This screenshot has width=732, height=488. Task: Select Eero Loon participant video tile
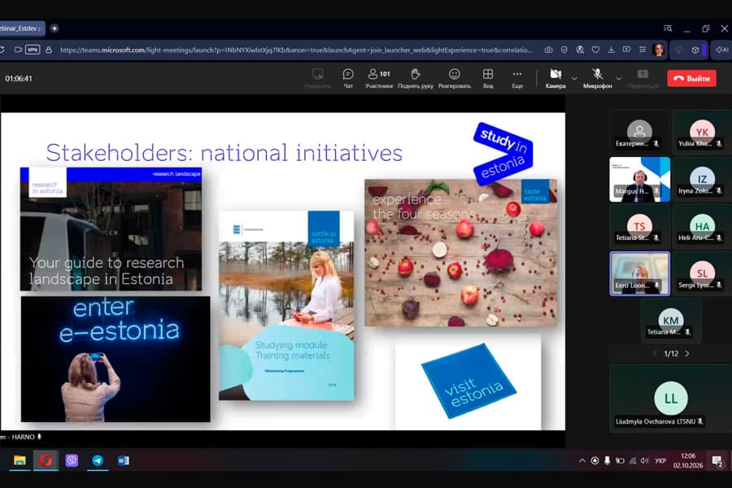click(x=639, y=273)
